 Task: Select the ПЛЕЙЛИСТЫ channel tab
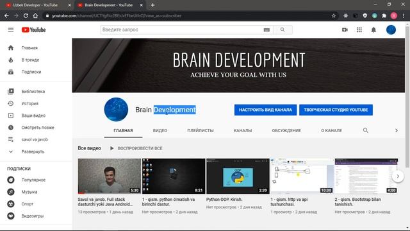201,130
